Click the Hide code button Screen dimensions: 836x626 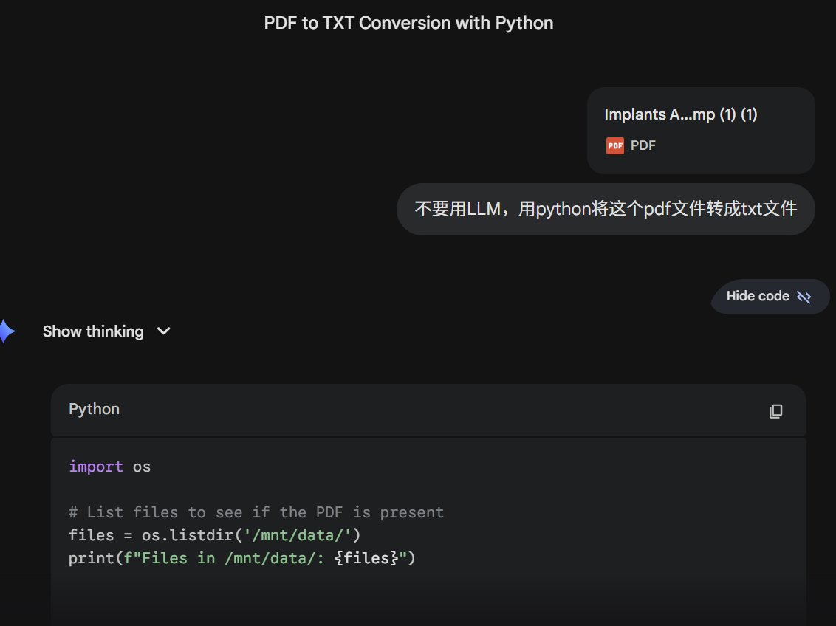770,296
